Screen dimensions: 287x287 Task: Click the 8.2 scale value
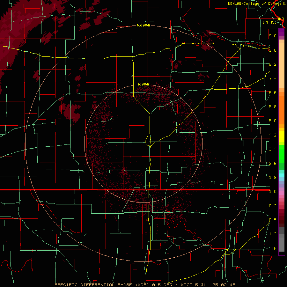[273, 64]
